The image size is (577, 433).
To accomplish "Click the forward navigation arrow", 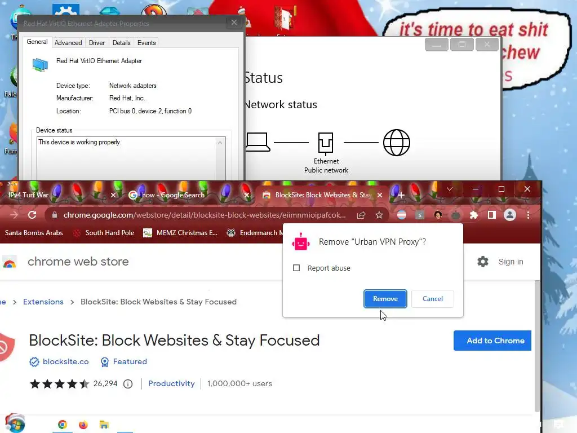I will tap(14, 215).
